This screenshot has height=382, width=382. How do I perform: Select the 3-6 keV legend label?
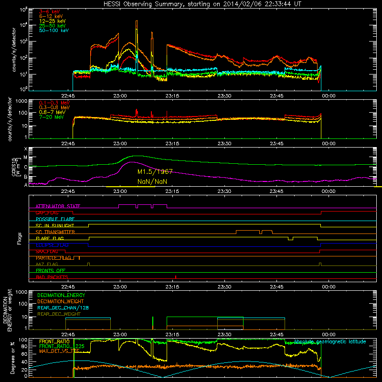[49, 11]
